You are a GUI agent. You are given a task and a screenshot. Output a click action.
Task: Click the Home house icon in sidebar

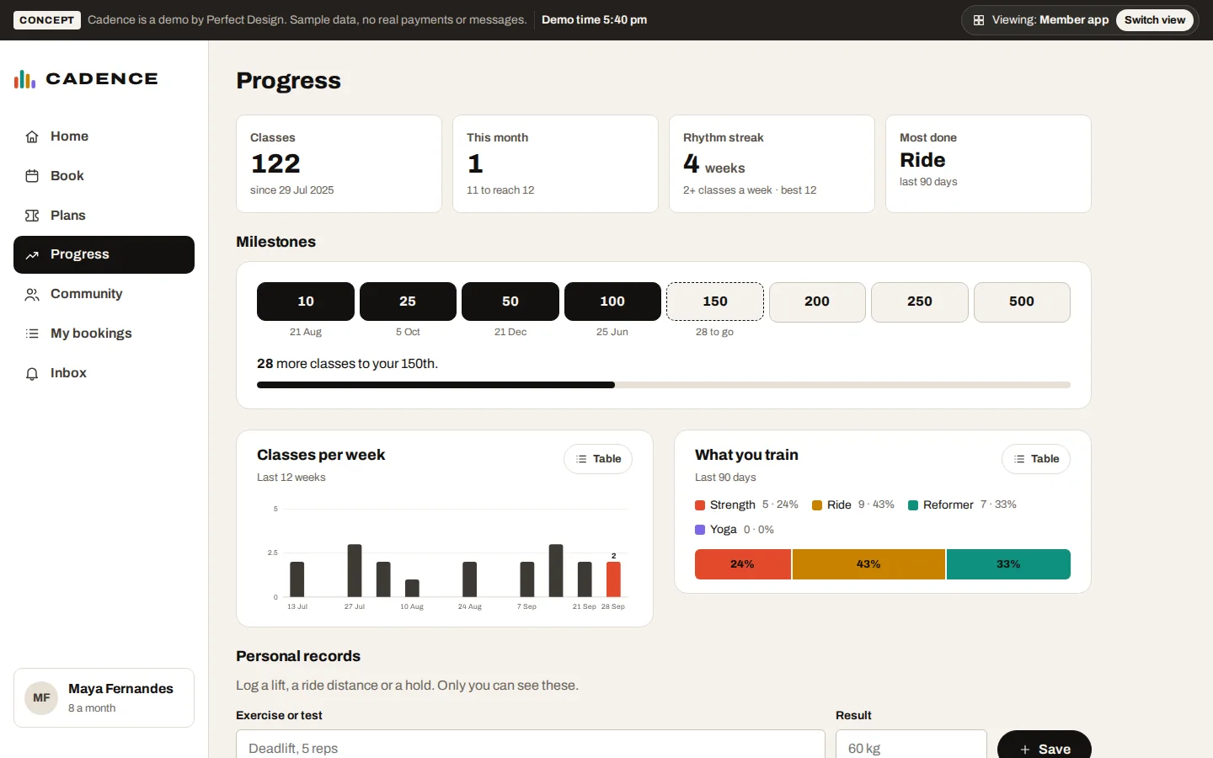[x=32, y=136]
